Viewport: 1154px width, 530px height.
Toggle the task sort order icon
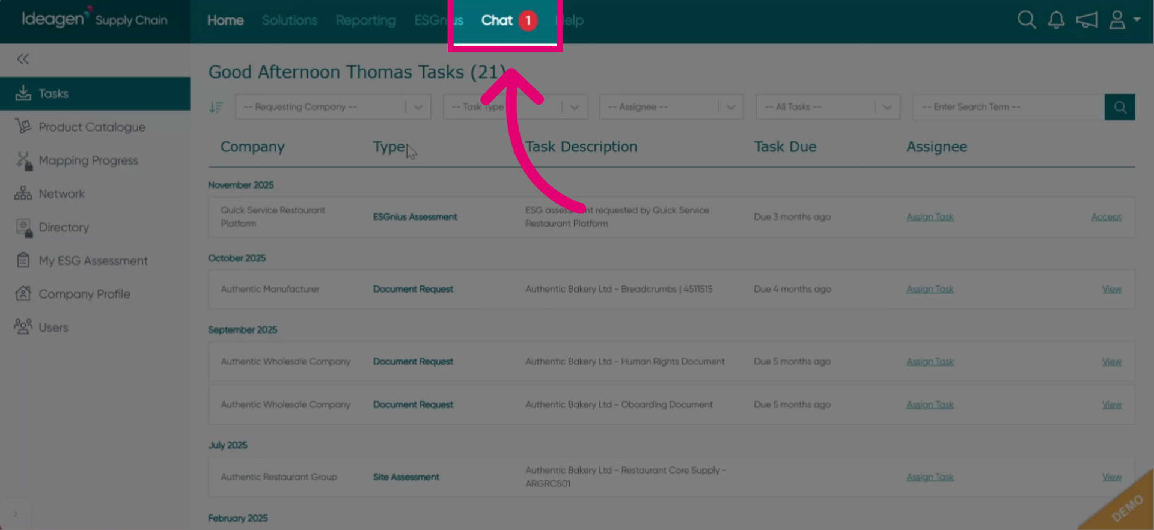click(216, 107)
